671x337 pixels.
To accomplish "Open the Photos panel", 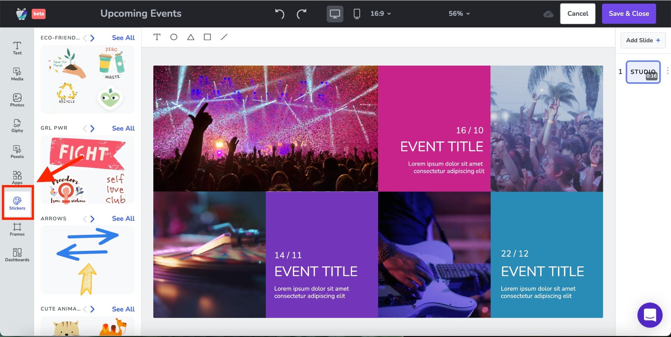I will (17, 100).
